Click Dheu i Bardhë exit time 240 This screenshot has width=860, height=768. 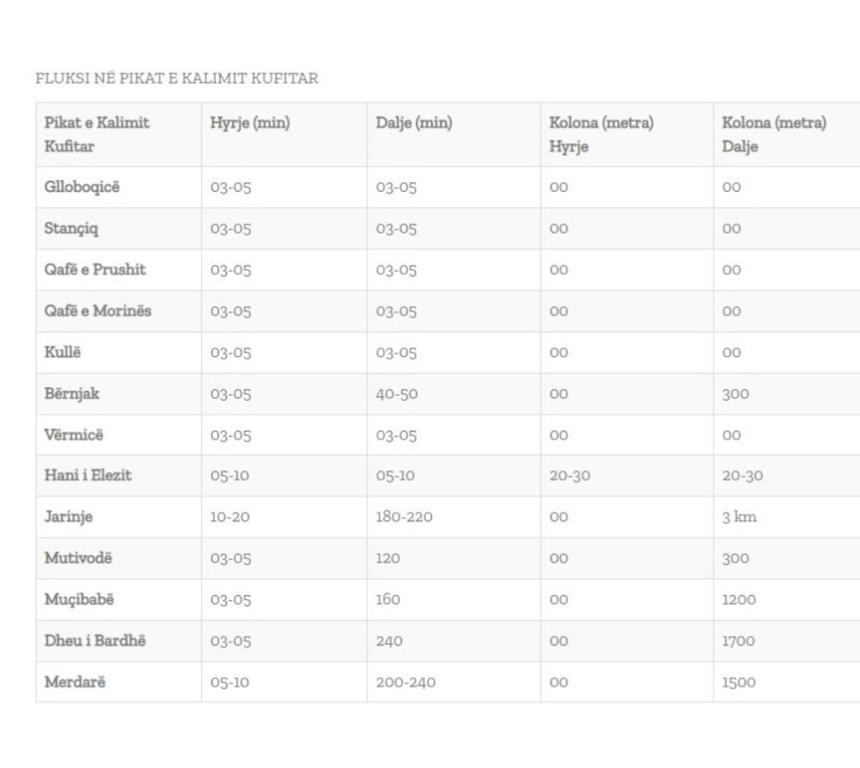pyautogui.click(x=389, y=641)
